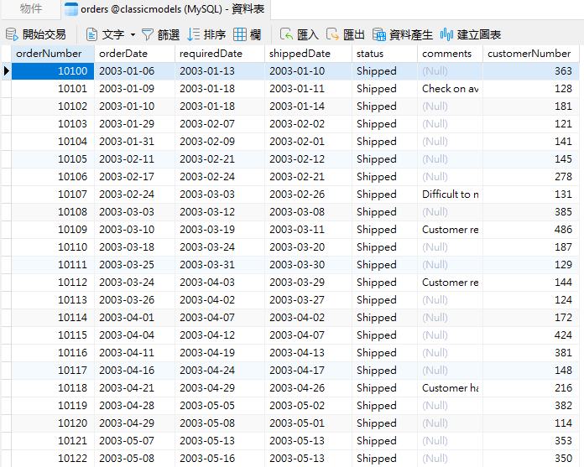This screenshot has width=584, height=467.
Task: Click the orderDate column header
Action: coord(123,54)
